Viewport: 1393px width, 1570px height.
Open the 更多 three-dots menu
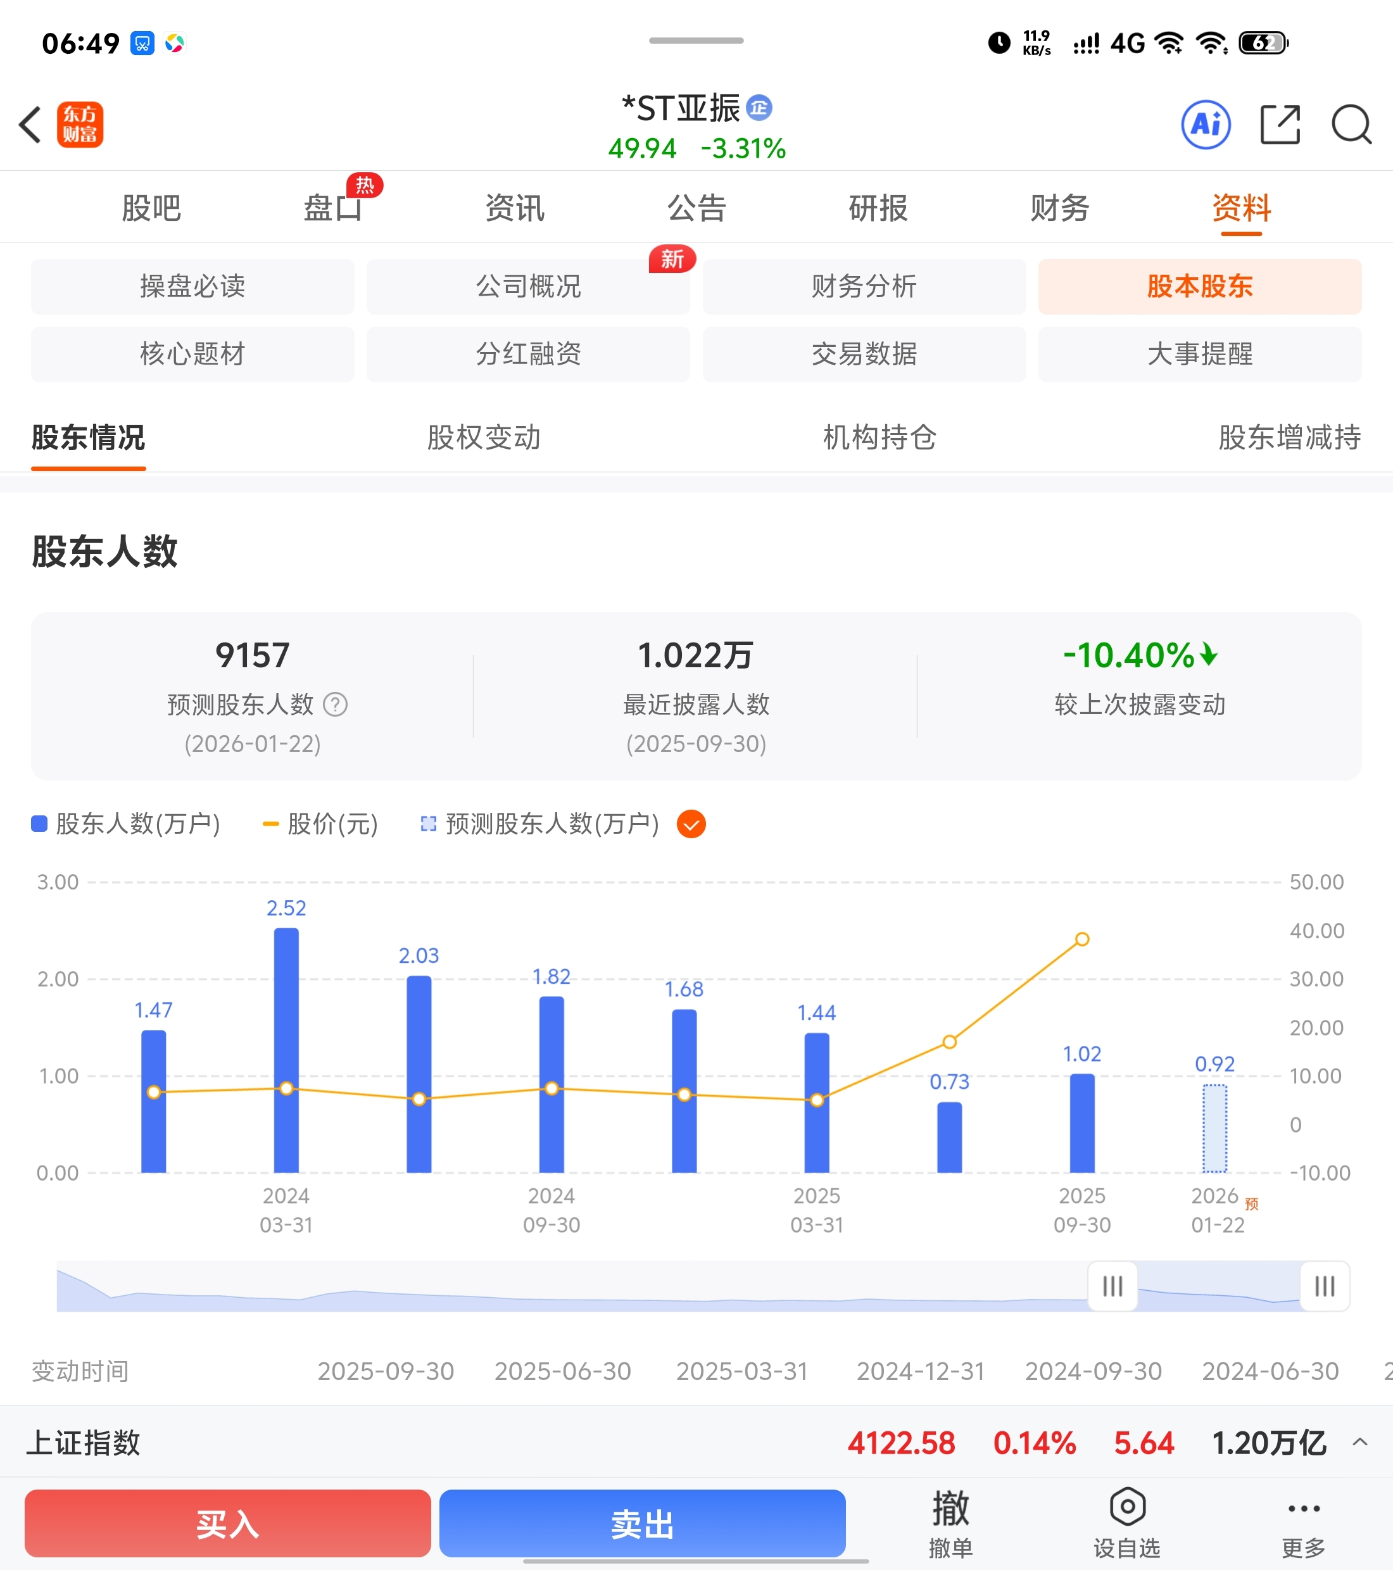(x=1303, y=1509)
